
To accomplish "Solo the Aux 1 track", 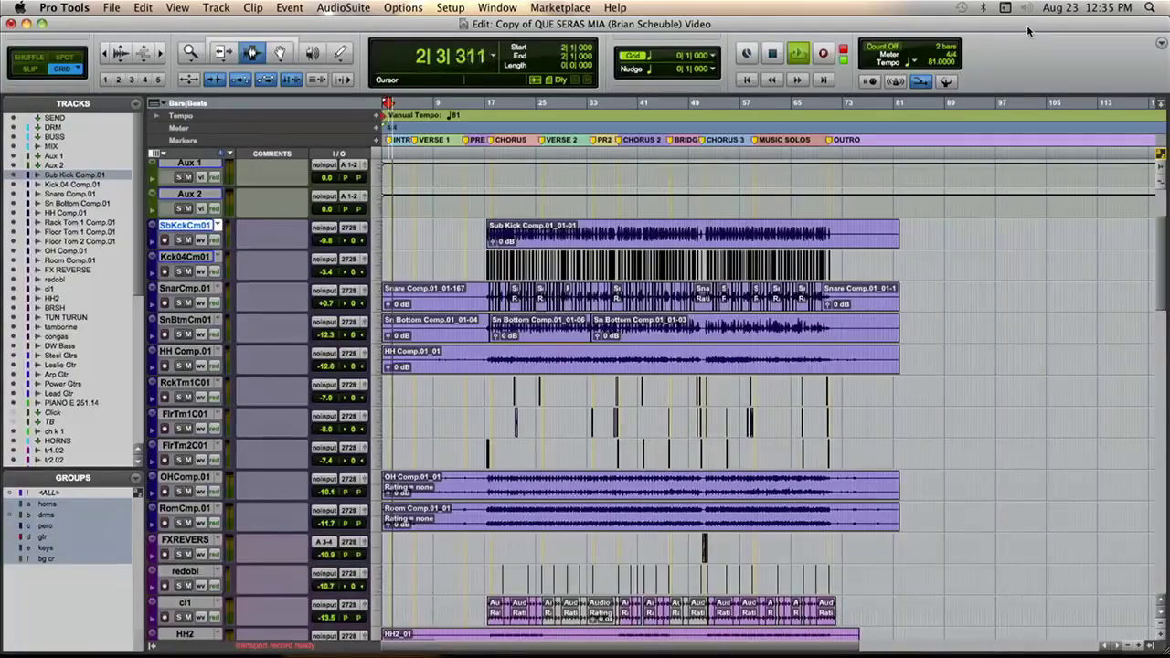I will click(178, 177).
